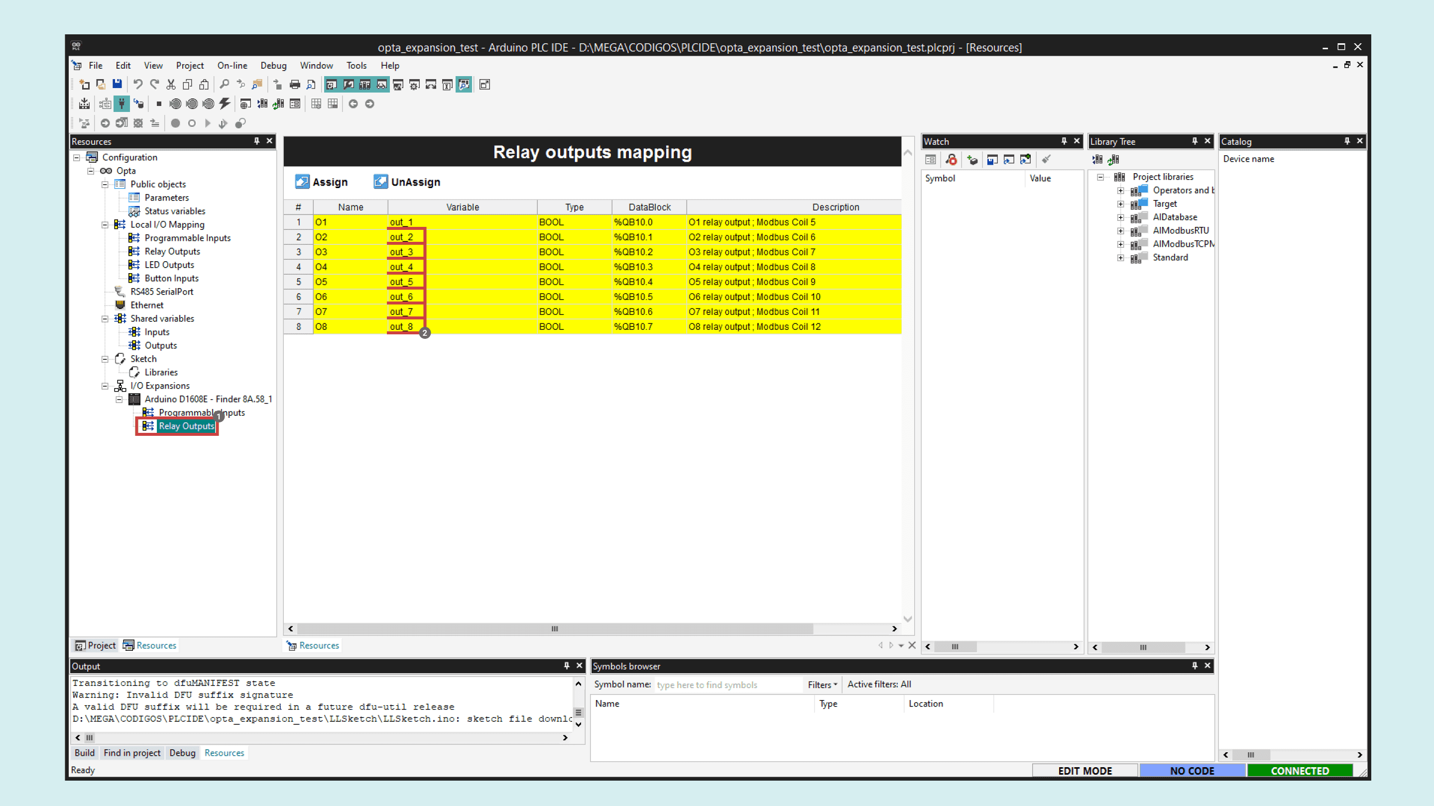
Task: Switch to the Build output tab
Action: click(x=85, y=753)
